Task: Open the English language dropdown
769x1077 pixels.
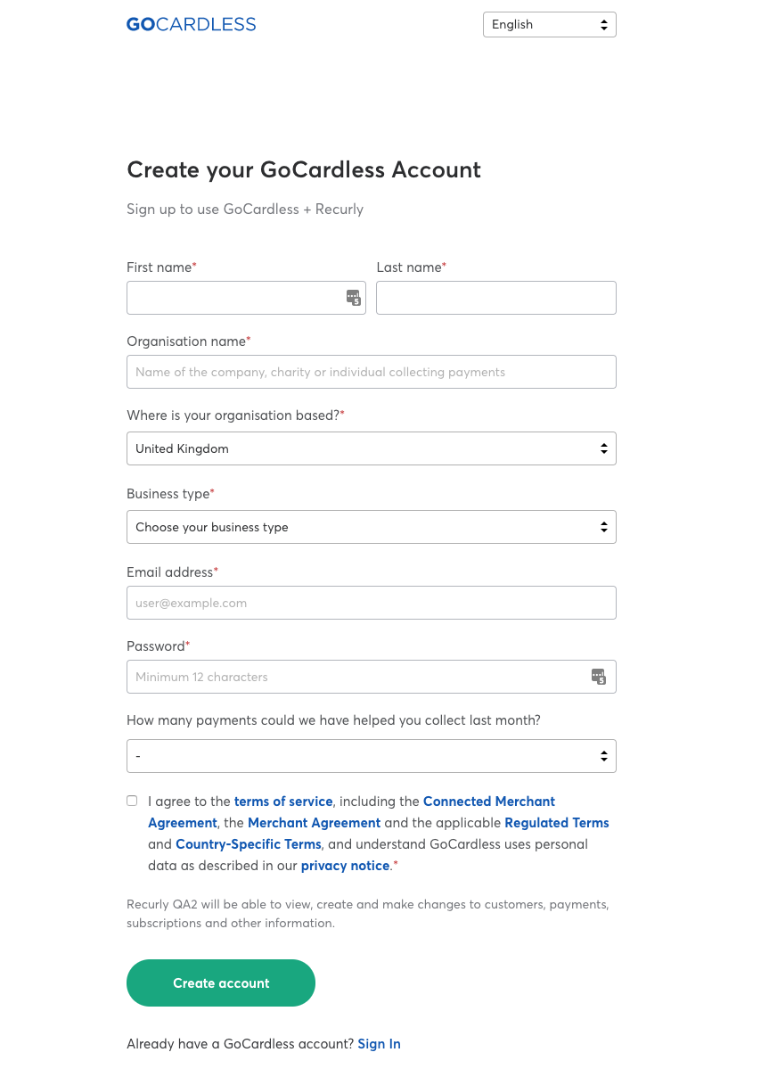Action: point(549,25)
